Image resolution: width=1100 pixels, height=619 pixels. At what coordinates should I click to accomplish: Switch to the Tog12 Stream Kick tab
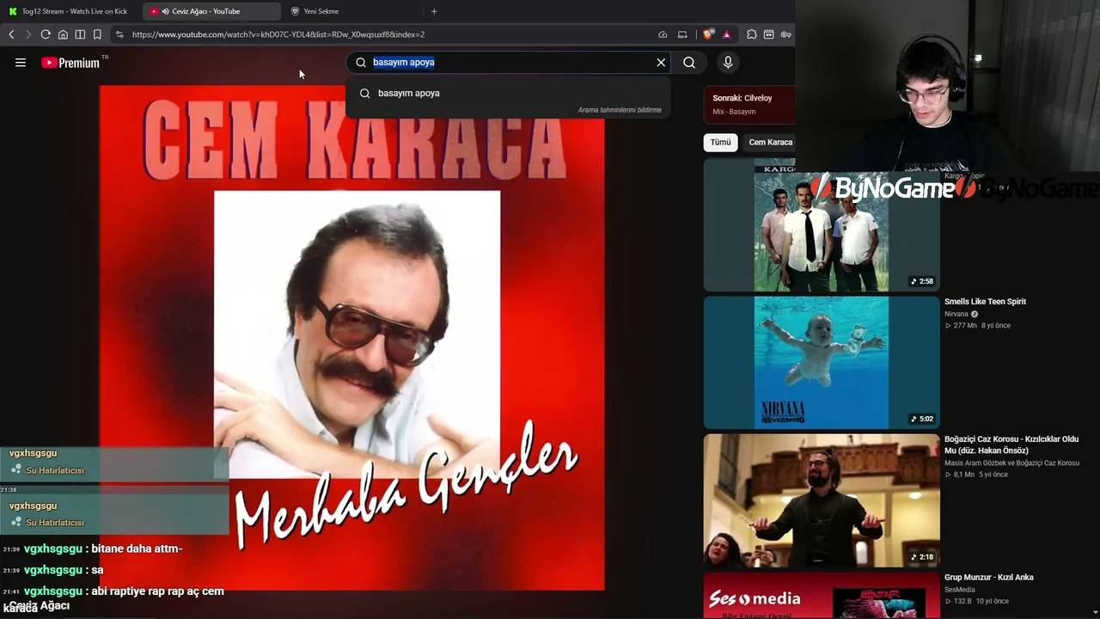point(70,11)
